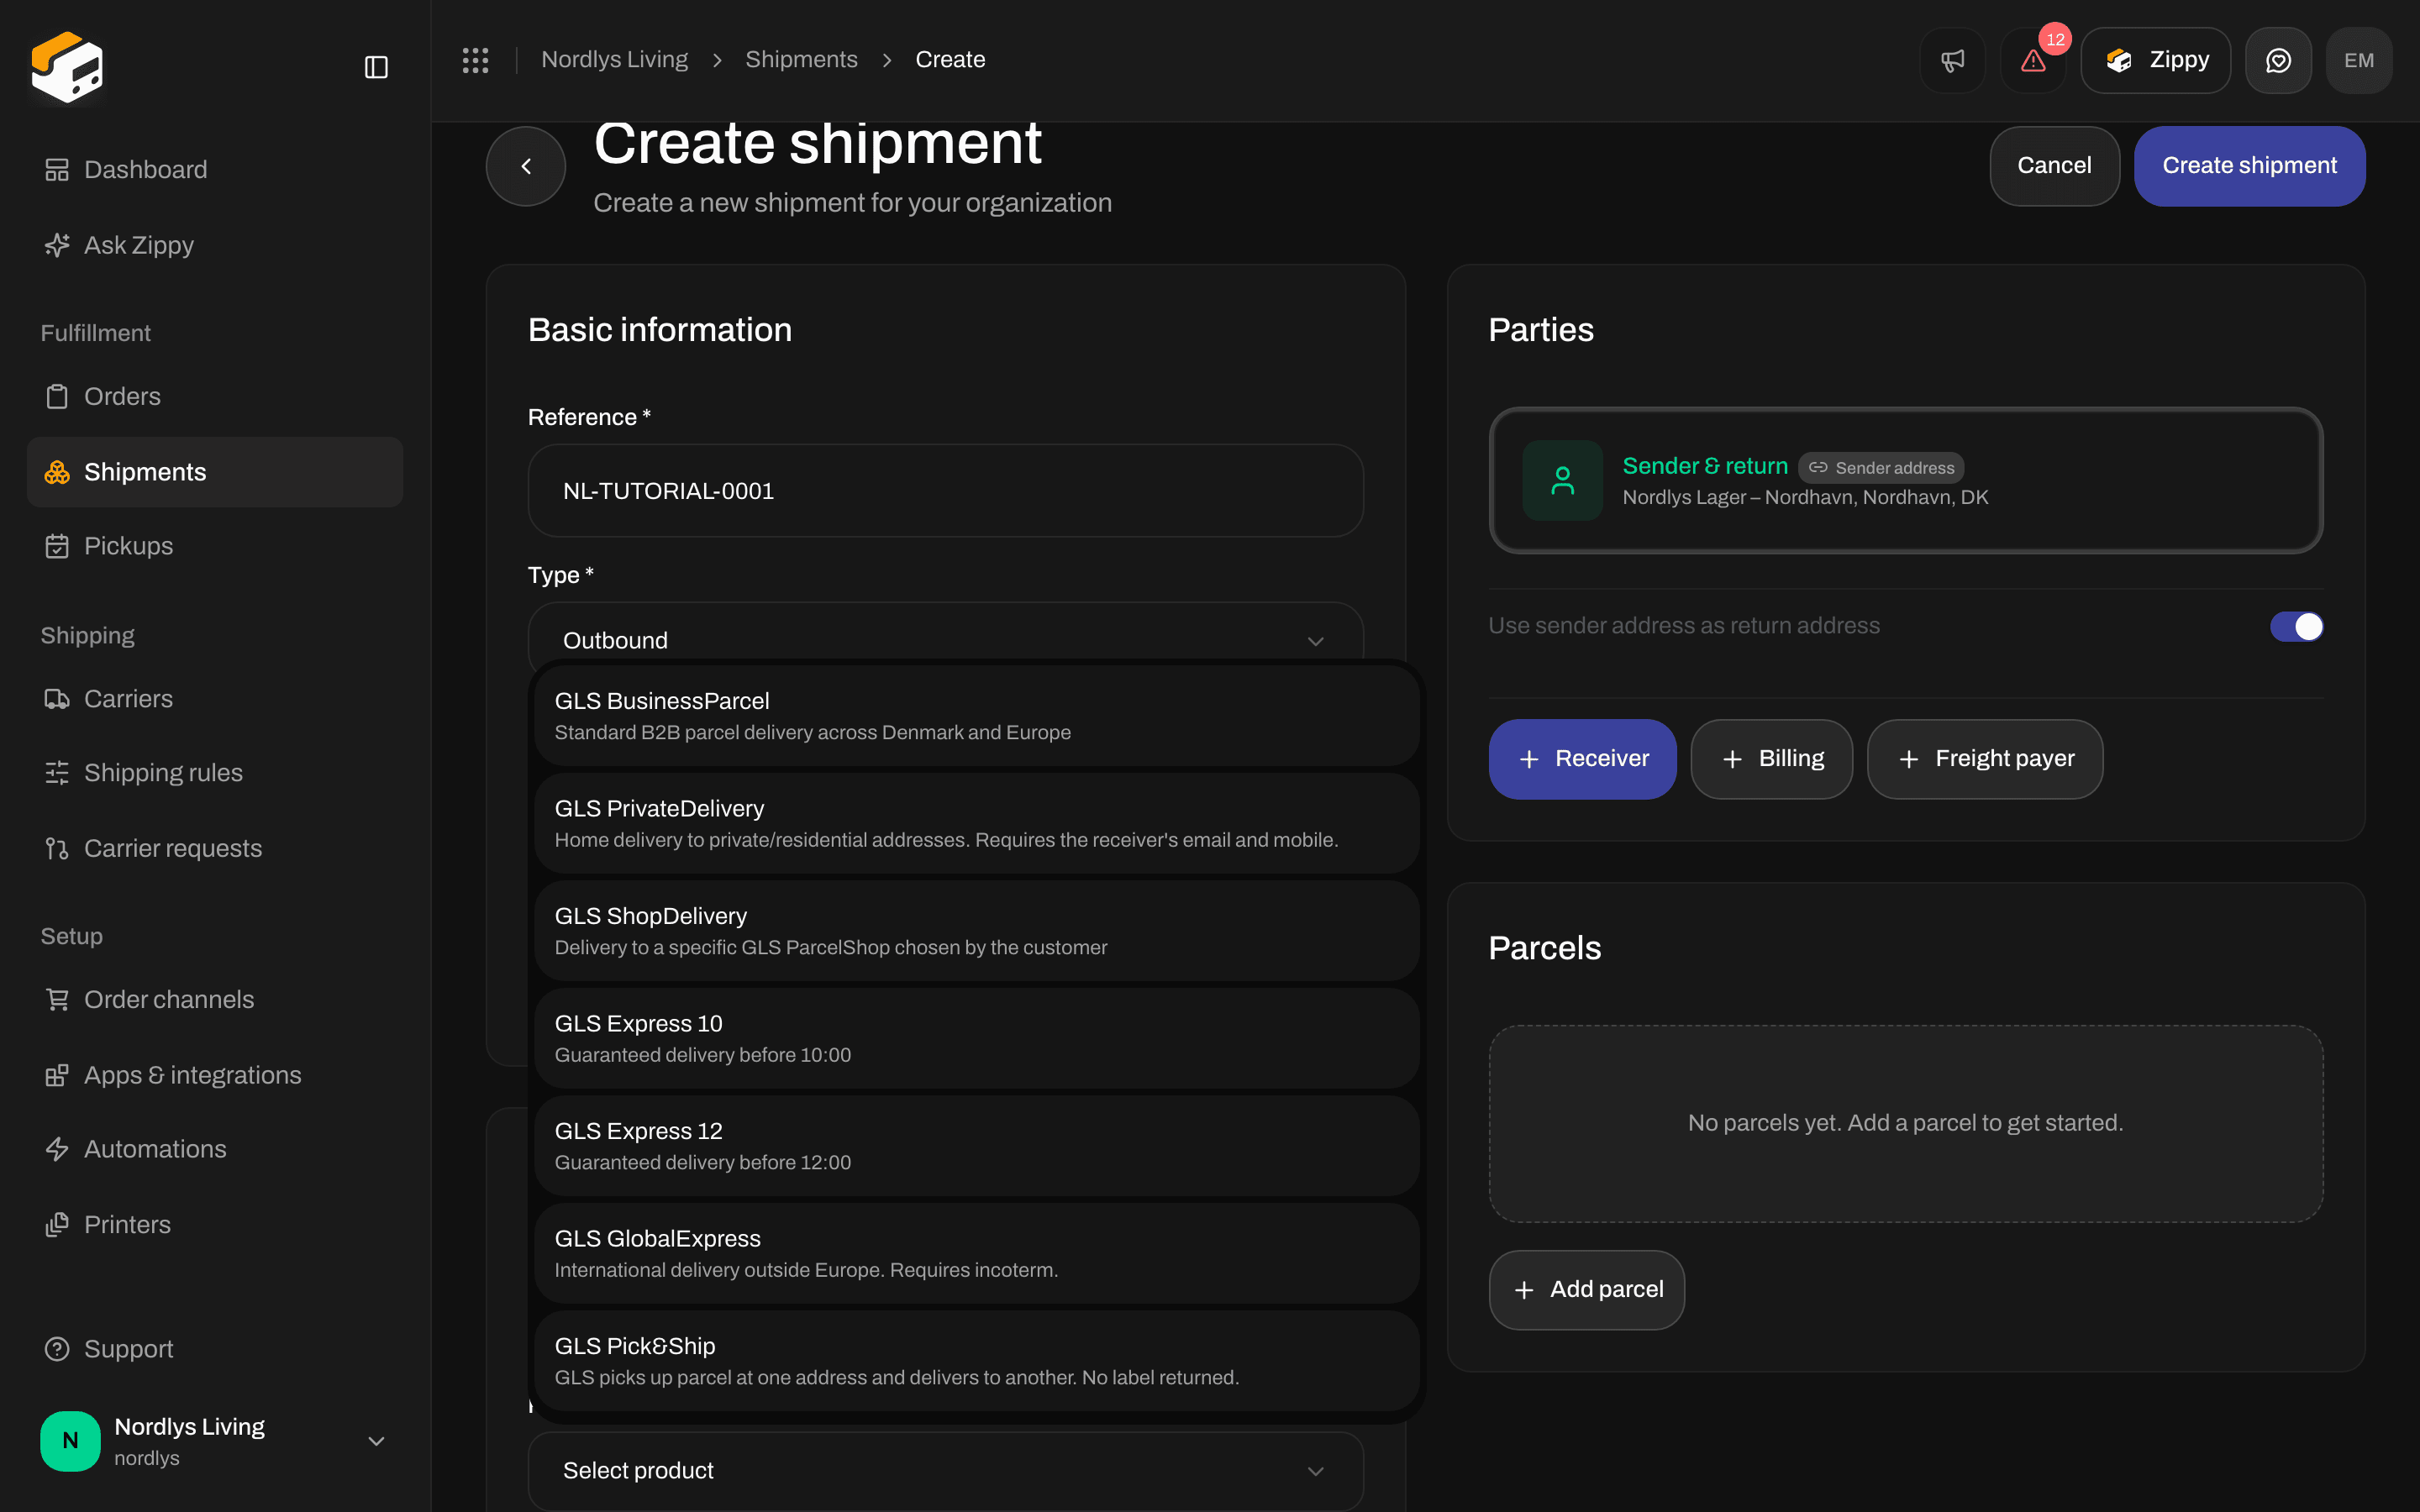
Task: Choose GLS ShopDelivery option
Action: click(x=977, y=931)
